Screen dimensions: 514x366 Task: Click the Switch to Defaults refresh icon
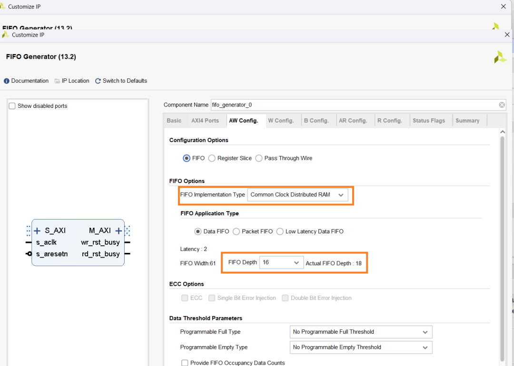98,81
